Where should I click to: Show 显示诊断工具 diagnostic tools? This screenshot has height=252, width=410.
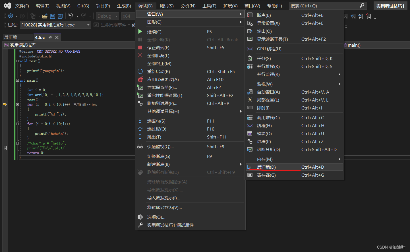click(x=294, y=39)
